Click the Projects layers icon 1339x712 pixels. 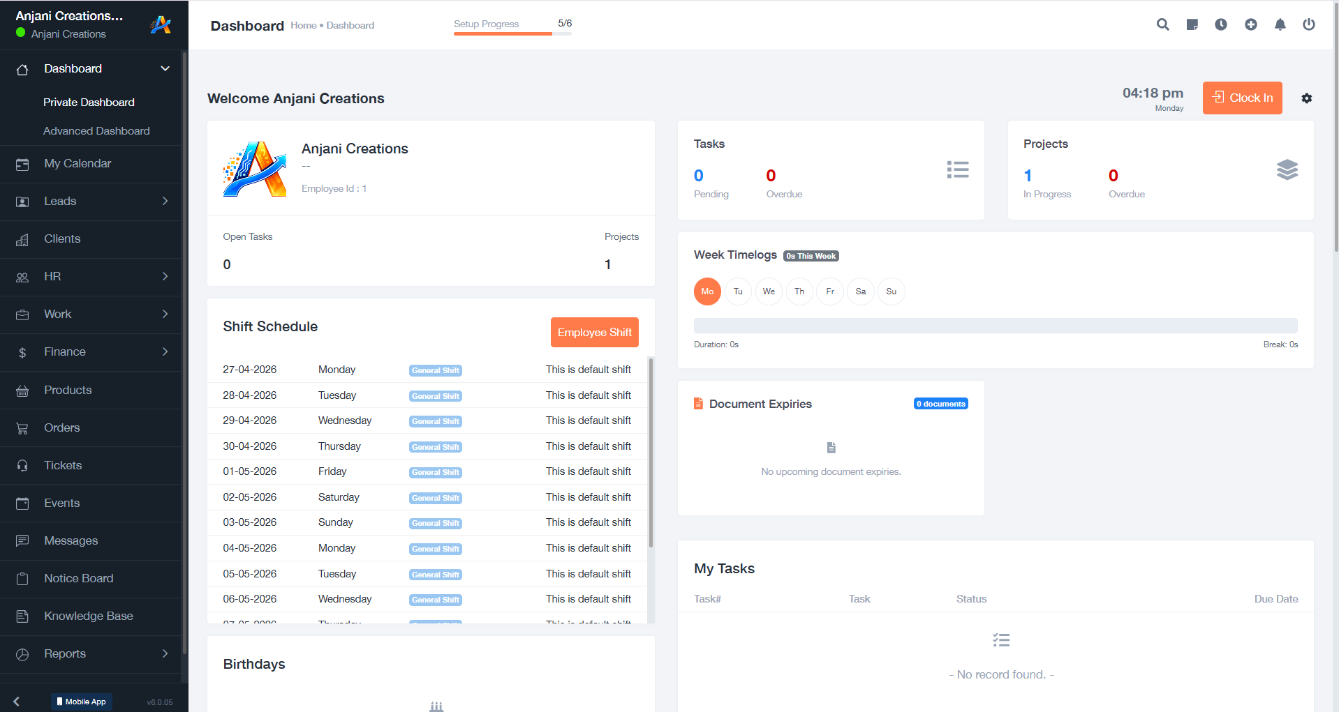point(1287,169)
